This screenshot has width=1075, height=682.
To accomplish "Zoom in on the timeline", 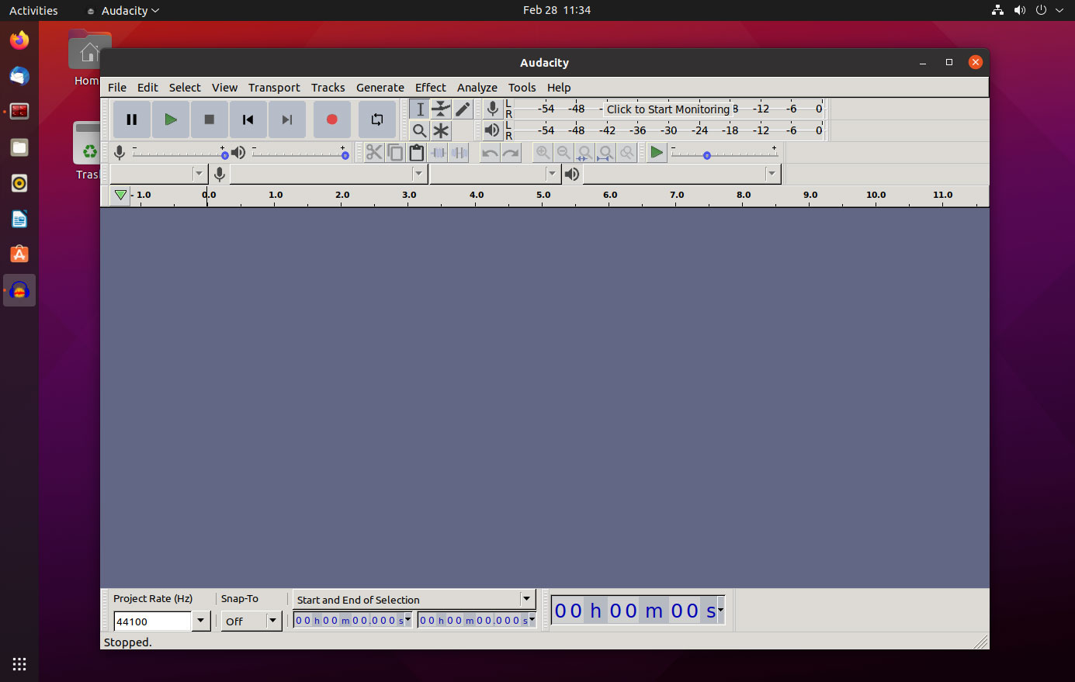I will tap(543, 153).
